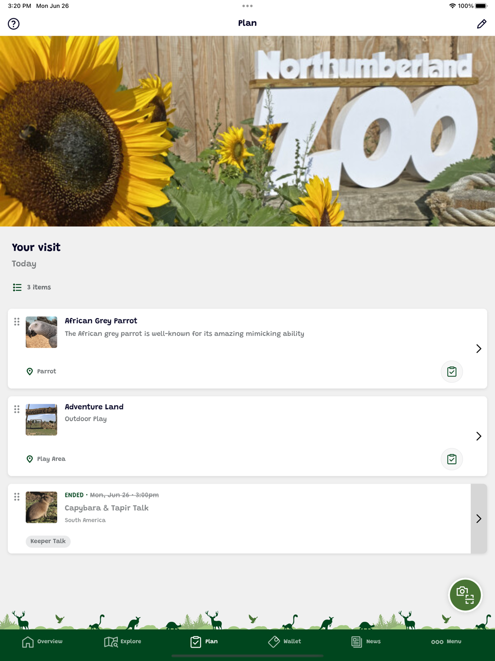Tap the pencil edit icon
Image resolution: width=495 pixels, height=661 pixels.
tap(482, 24)
